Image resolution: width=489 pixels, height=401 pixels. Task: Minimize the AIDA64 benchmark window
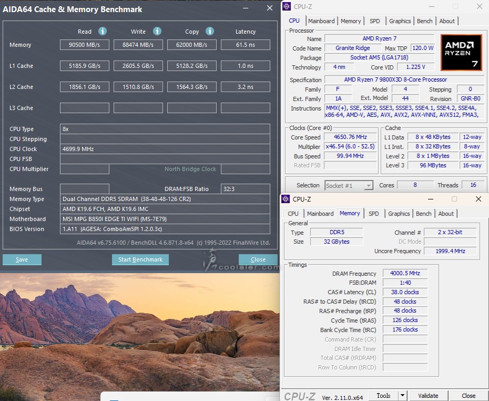point(246,8)
